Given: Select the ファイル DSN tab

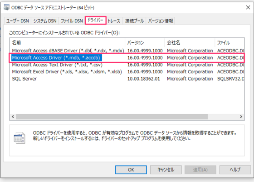Looking at the screenshot, I should click(72, 21).
